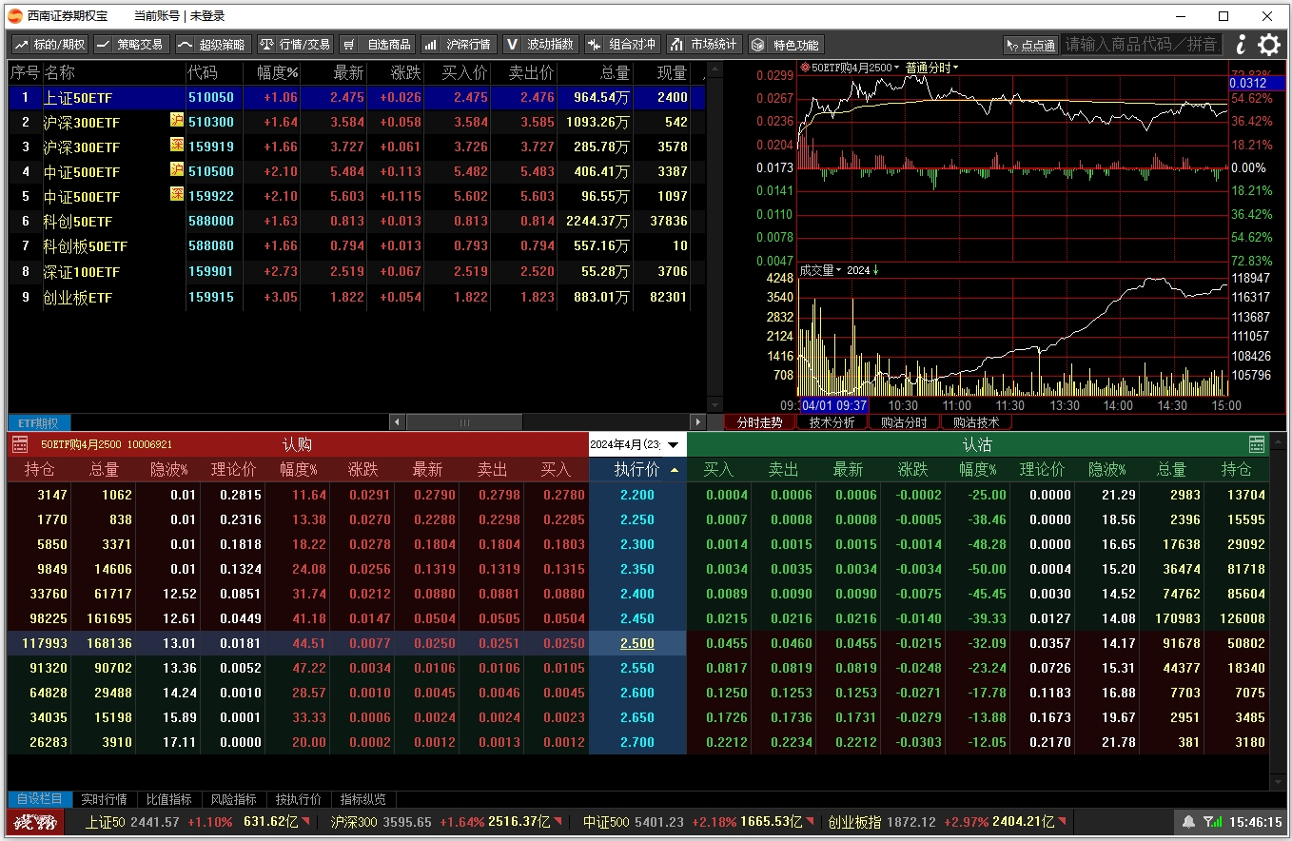The width and height of the screenshot is (1292, 841).
Task: Click the calculator icon in 认沽 header
Action: [1257, 444]
